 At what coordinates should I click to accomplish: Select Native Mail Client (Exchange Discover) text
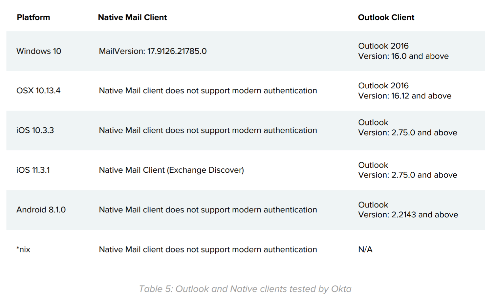[x=171, y=170]
